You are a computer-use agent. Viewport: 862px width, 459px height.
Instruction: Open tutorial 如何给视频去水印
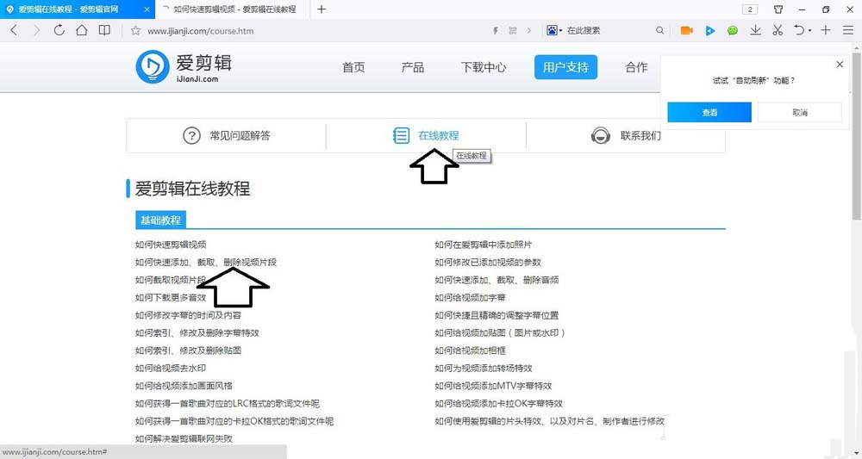[171, 368]
